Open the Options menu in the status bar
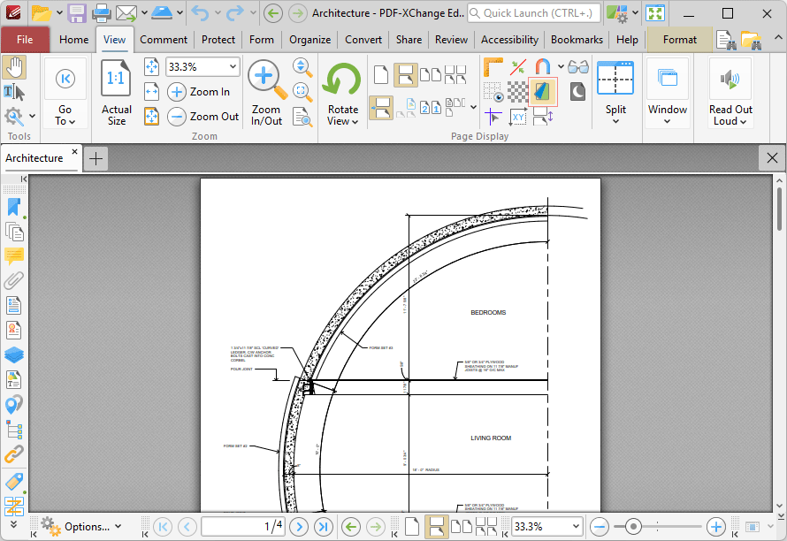Screen dimensions: 787x541 pos(84,526)
